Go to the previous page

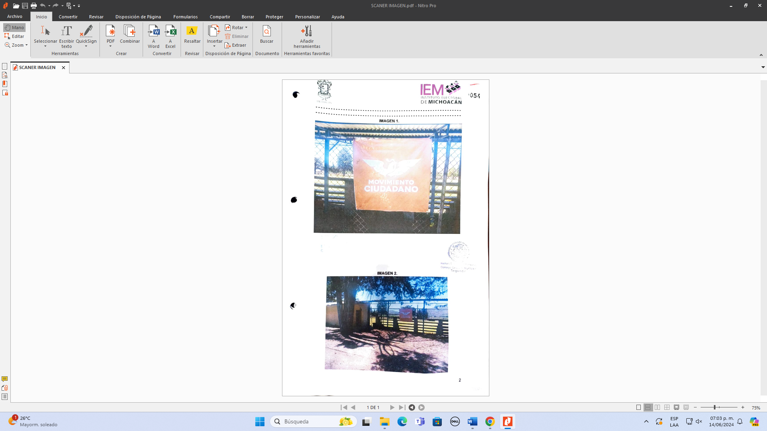pyautogui.click(x=353, y=407)
